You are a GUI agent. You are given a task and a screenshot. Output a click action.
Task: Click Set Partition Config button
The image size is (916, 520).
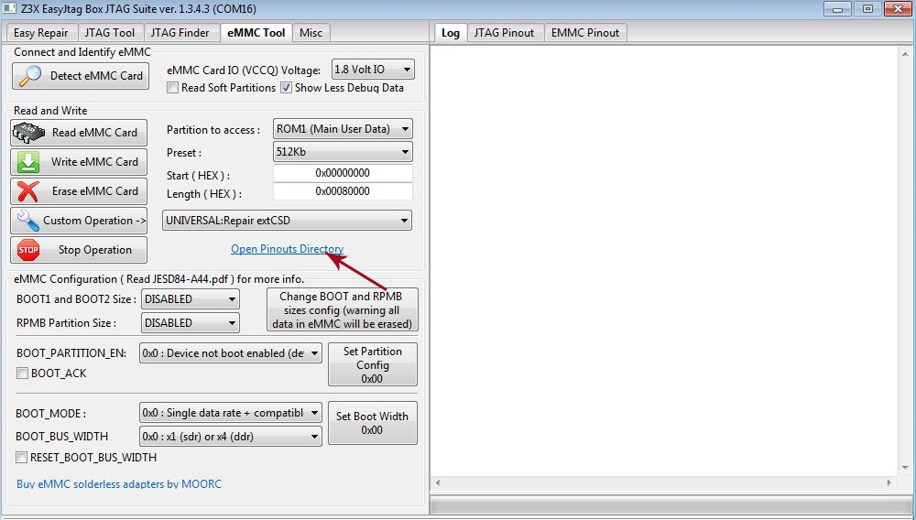[373, 364]
